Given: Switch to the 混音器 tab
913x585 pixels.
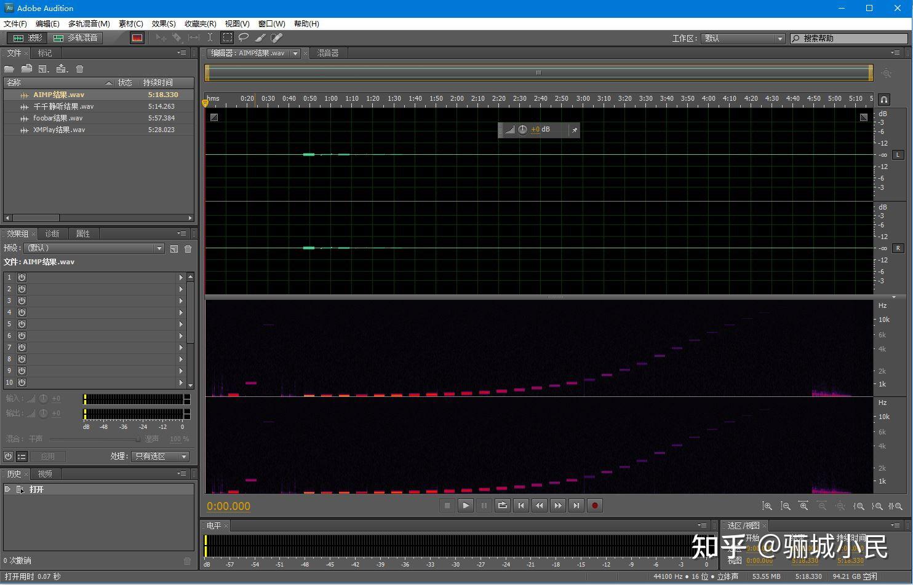Looking at the screenshot, I should point(328,53).
